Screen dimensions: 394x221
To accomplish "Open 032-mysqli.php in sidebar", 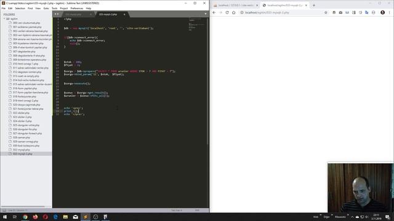I will 22,150.
